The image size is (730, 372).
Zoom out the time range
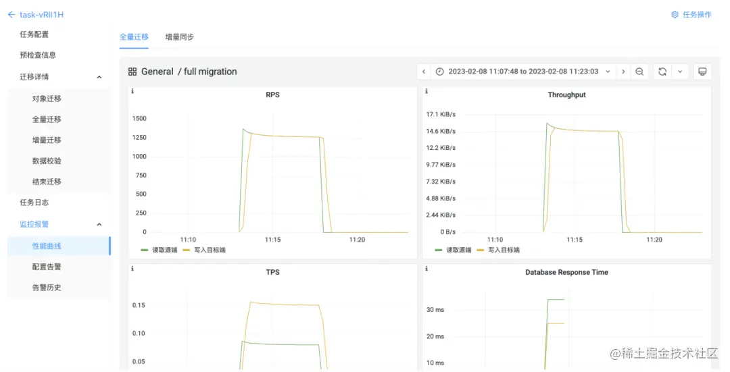639,72
